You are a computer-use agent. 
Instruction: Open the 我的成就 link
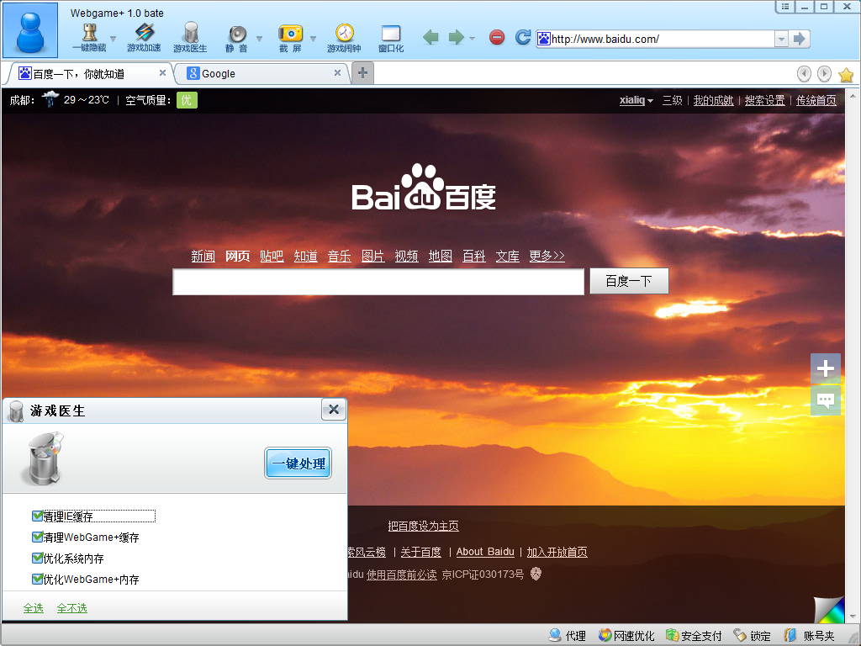[x=713, y=101]
